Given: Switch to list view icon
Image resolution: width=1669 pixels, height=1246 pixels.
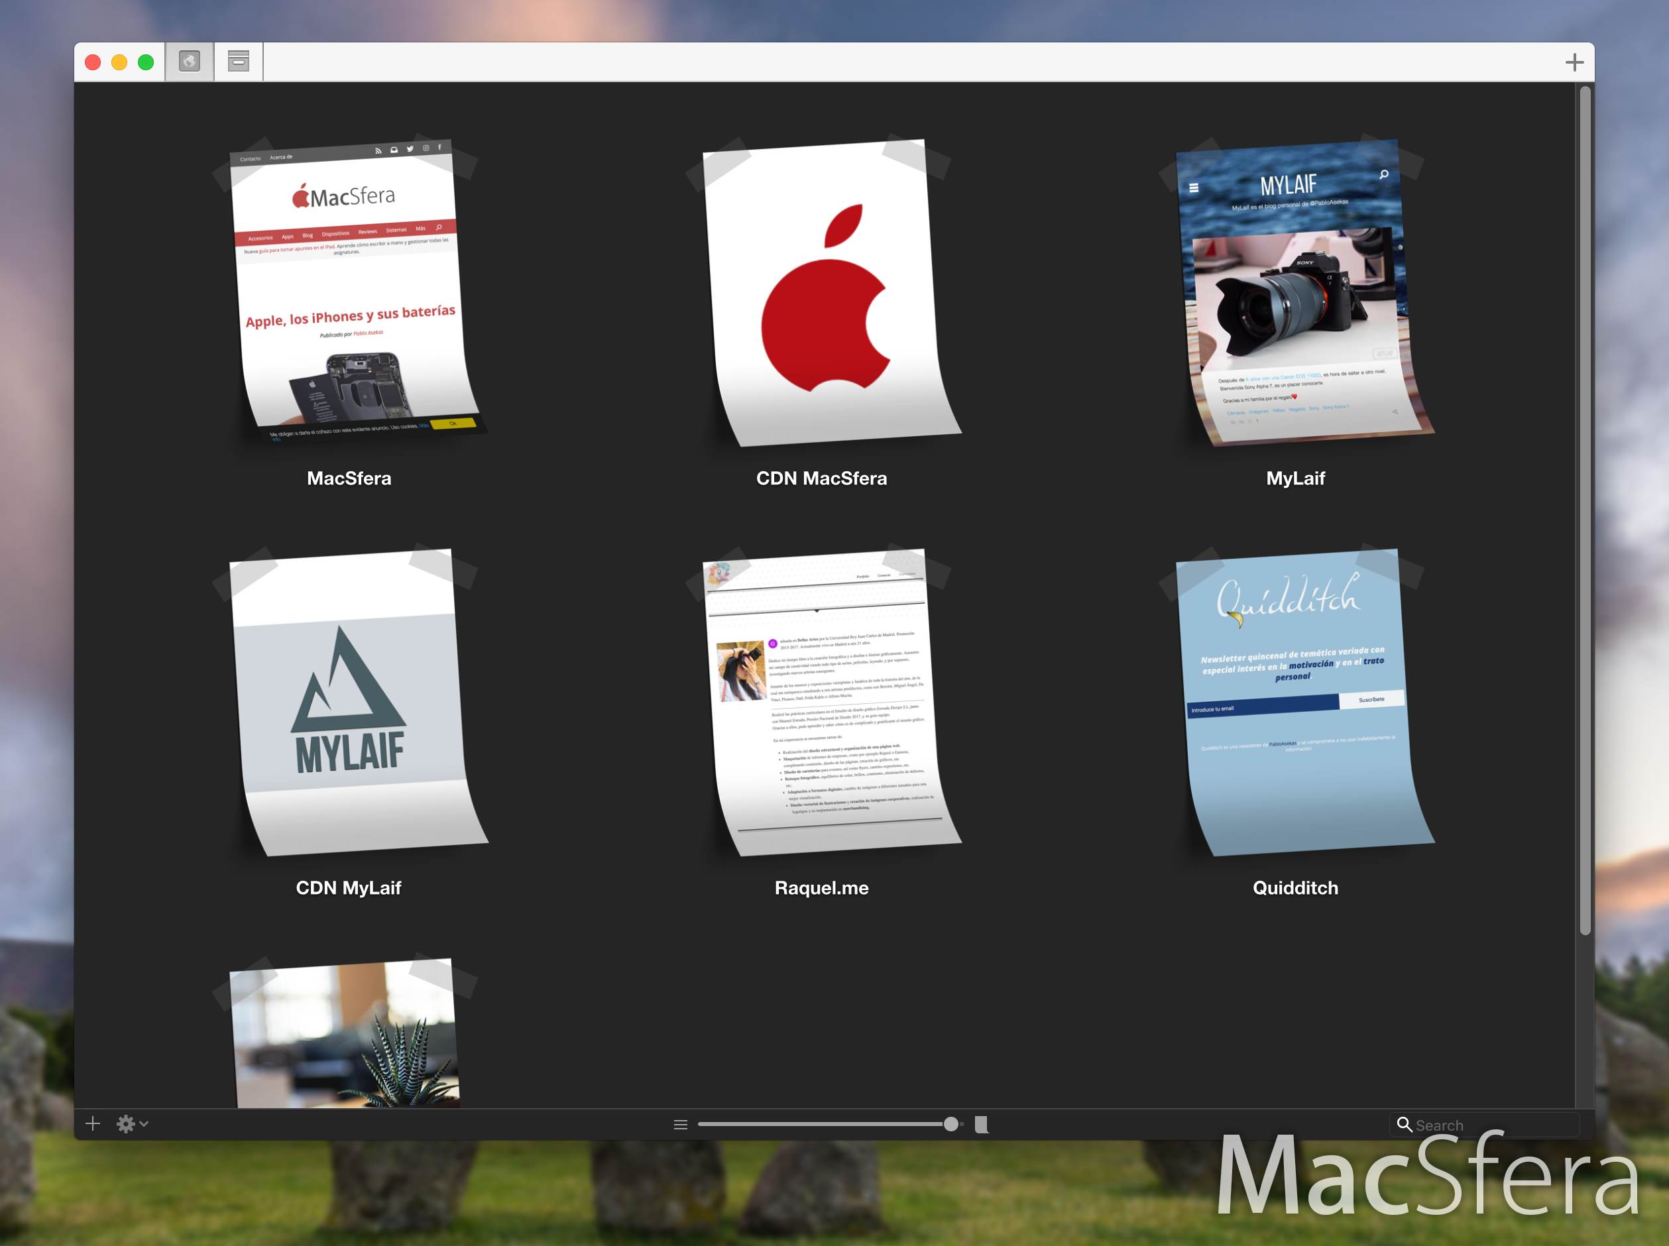Looking at the screenshot, I should (680, 1125).
